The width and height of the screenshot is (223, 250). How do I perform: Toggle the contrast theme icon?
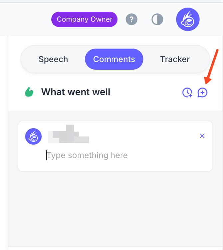click(x=157, y=19)
